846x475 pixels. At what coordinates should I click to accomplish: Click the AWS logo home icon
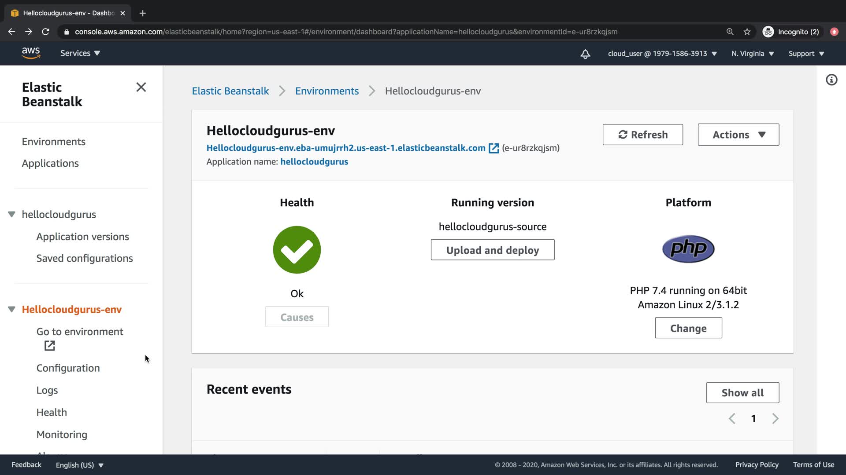tap(31, 53)
